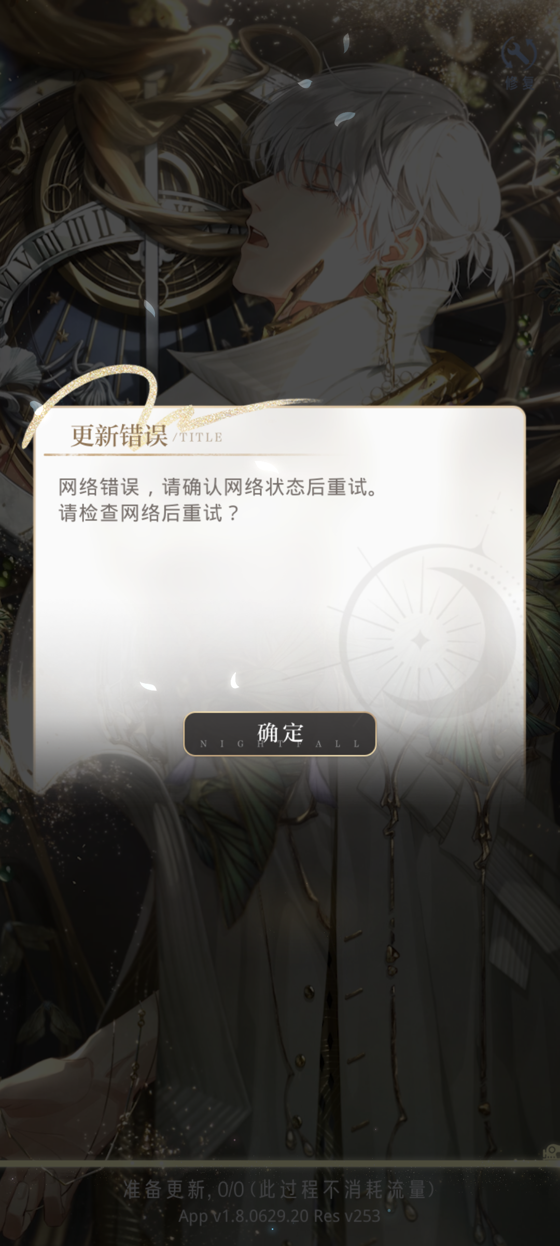The width and height of the screenshot is (560, 1246).
Task: Tap the 请检查网络后重试 message line
Action: point(148,513)
